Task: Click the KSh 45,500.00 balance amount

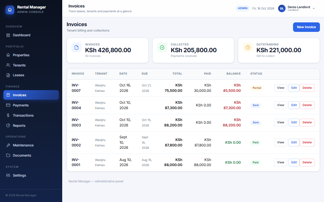Action: pyautogui.click(x=232, y=88)
